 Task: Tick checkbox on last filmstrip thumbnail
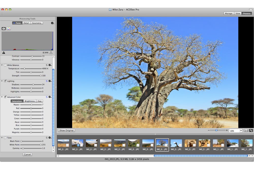pyautogui.click(x=251, y=145)
